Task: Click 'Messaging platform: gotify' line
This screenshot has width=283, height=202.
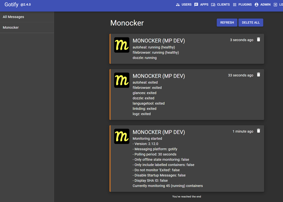Action: (155, 149)
